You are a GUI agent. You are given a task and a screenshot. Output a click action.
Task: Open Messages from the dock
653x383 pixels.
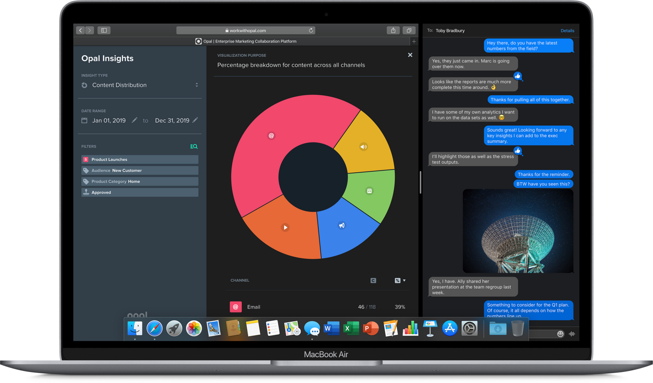(312, 329)
